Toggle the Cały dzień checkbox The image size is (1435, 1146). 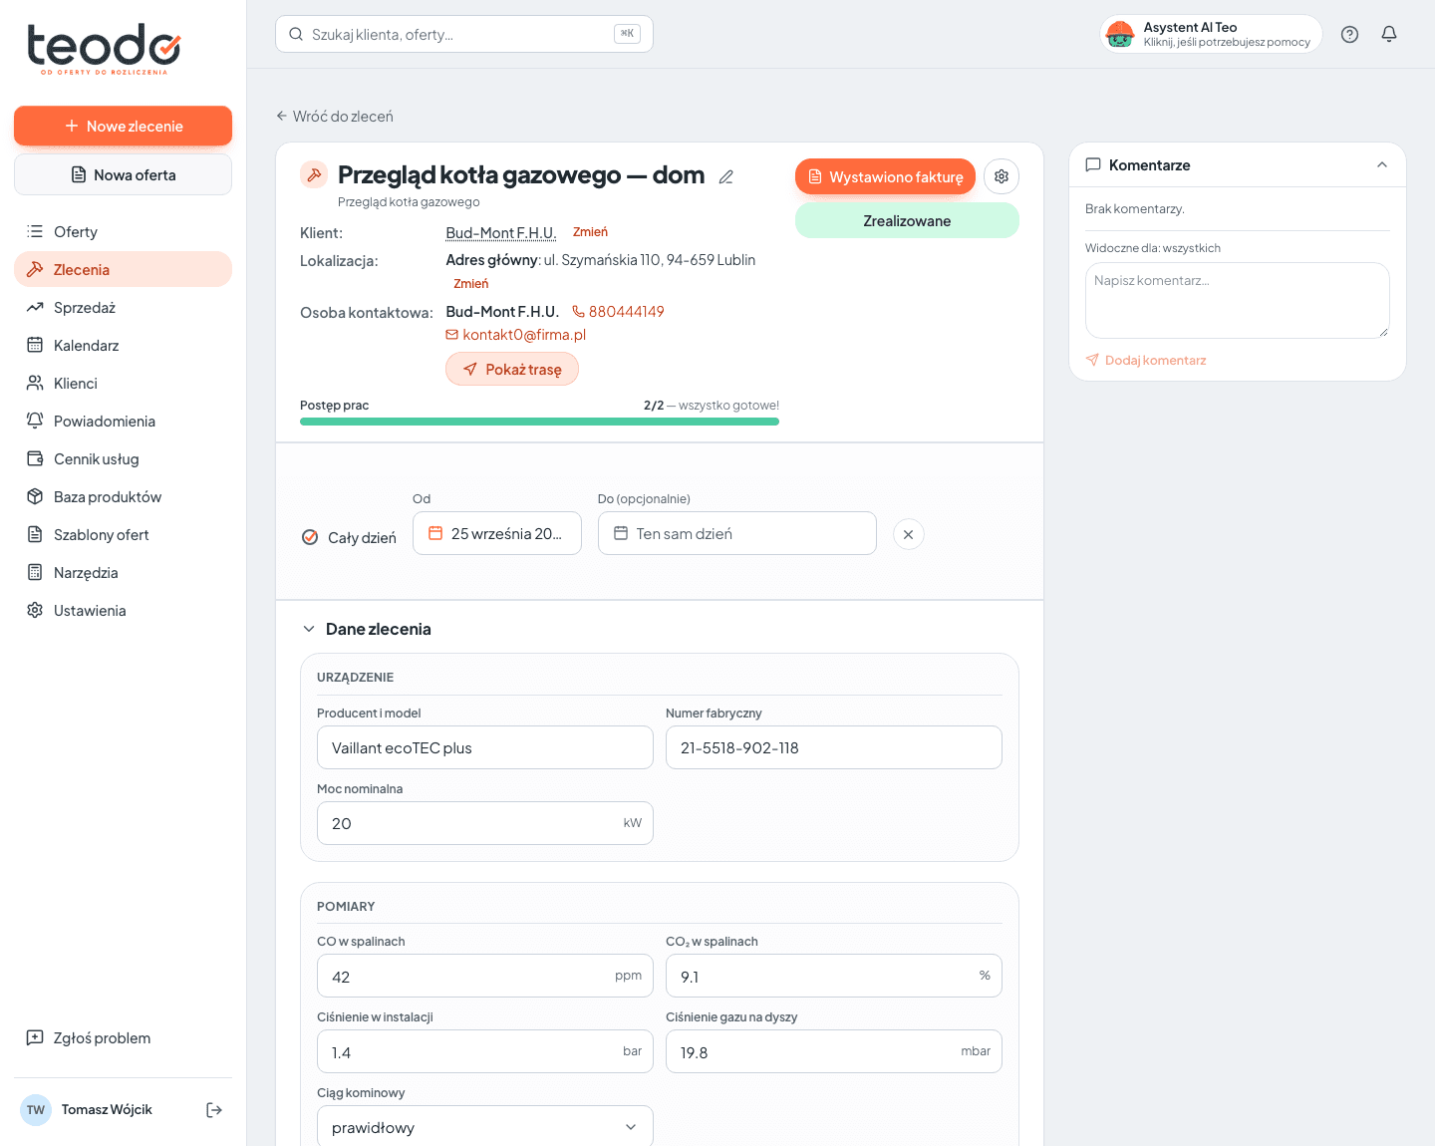click(310, 537)
